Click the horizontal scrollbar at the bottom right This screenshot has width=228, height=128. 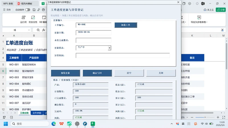tap(197, 113)
